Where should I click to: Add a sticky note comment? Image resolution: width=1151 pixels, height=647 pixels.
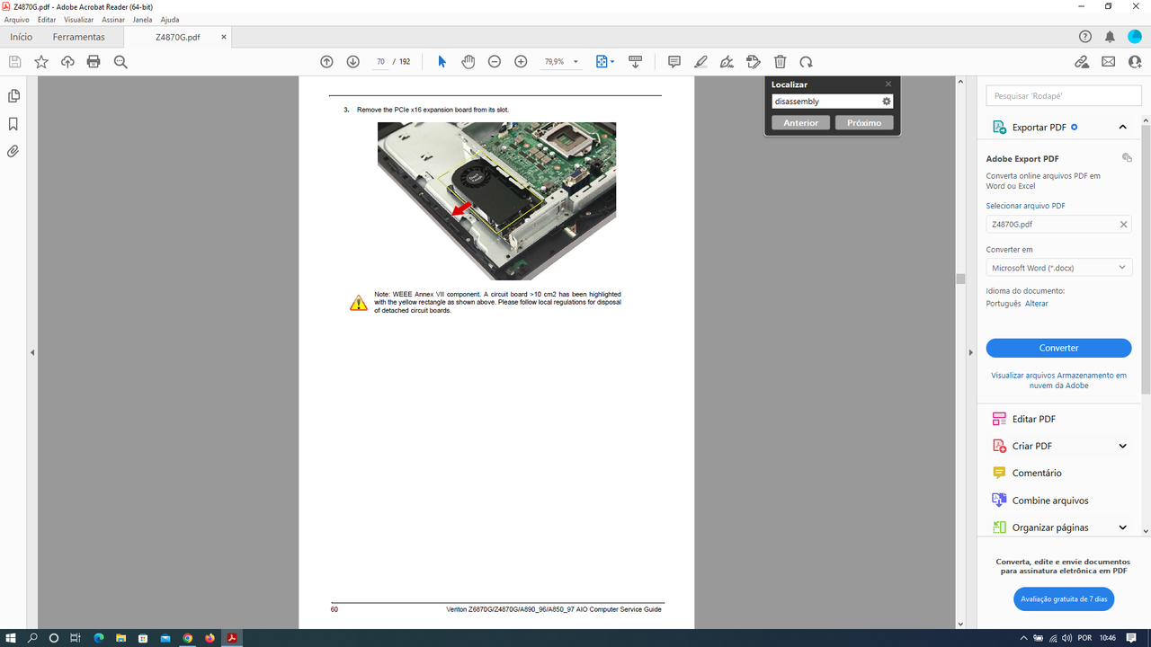point(674,62)
